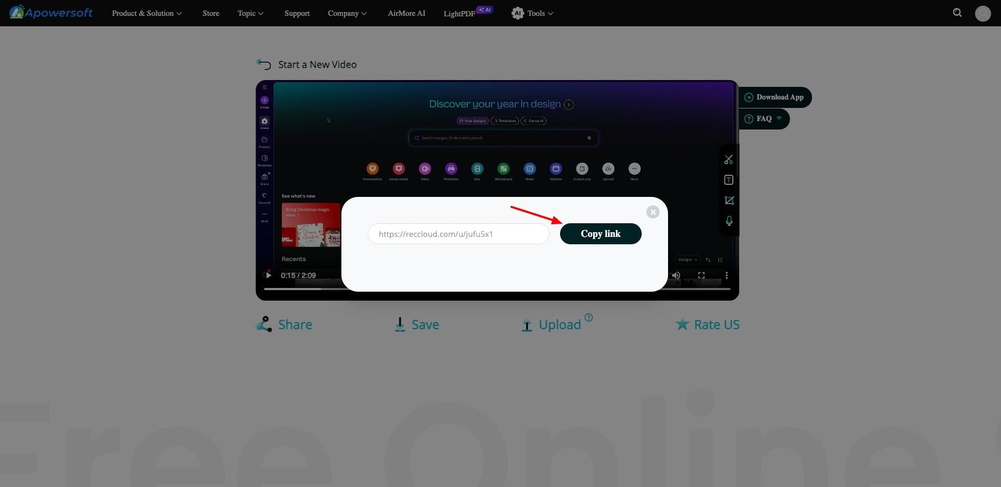Go to the Store page
The image size is (1001, 487).
(x=211, y=13)
